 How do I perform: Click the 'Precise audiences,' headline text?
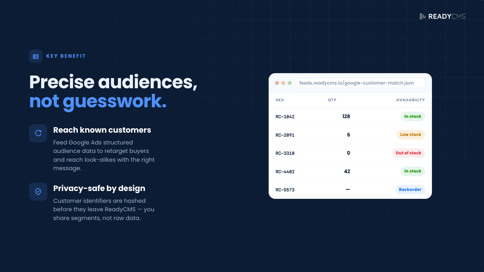[113, 82]
